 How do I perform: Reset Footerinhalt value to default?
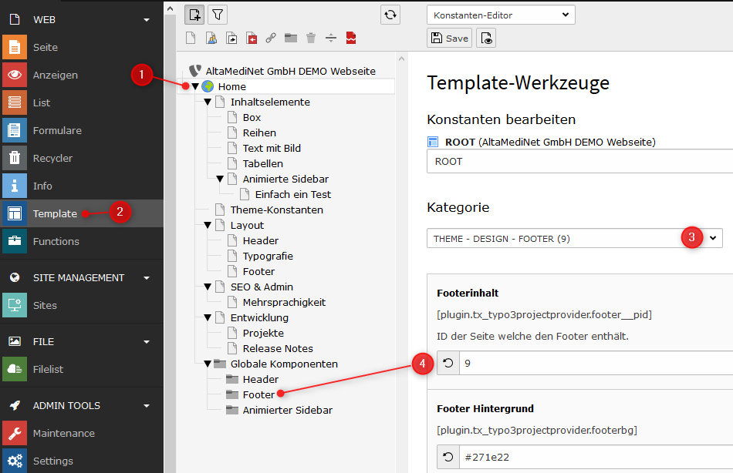pos(448,364)
